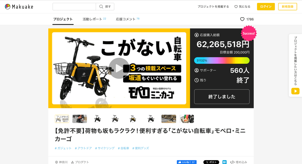
Task: Click the Facebook いいね! button
Action: click(x=186, y=162)
